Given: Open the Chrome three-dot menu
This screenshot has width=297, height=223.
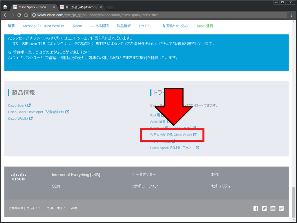Looking at the screenshot, I should click(291, 15).
